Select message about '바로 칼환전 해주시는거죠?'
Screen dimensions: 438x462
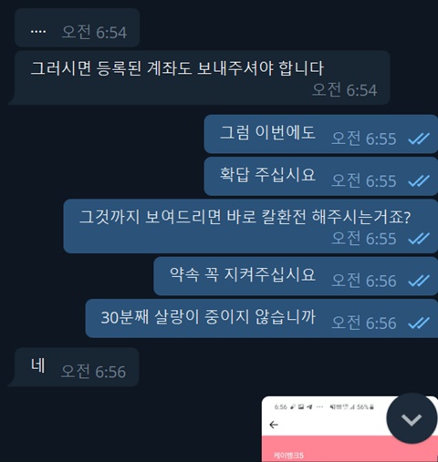251,226
